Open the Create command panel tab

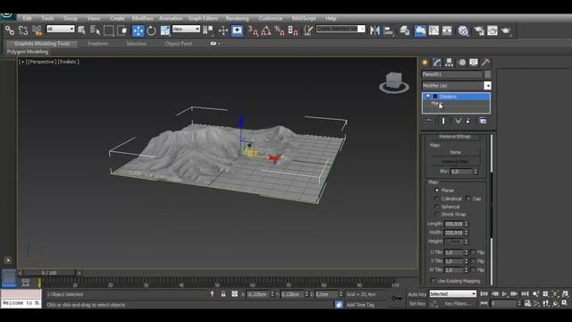(x=425, y=63)
